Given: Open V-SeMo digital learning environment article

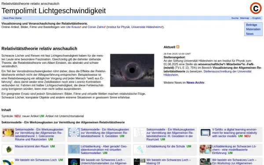Looking at the screenshot, I should coord(235,133).
